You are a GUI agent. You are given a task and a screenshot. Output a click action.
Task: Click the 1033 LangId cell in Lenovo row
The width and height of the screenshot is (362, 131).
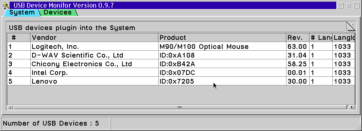click(344, 81)
